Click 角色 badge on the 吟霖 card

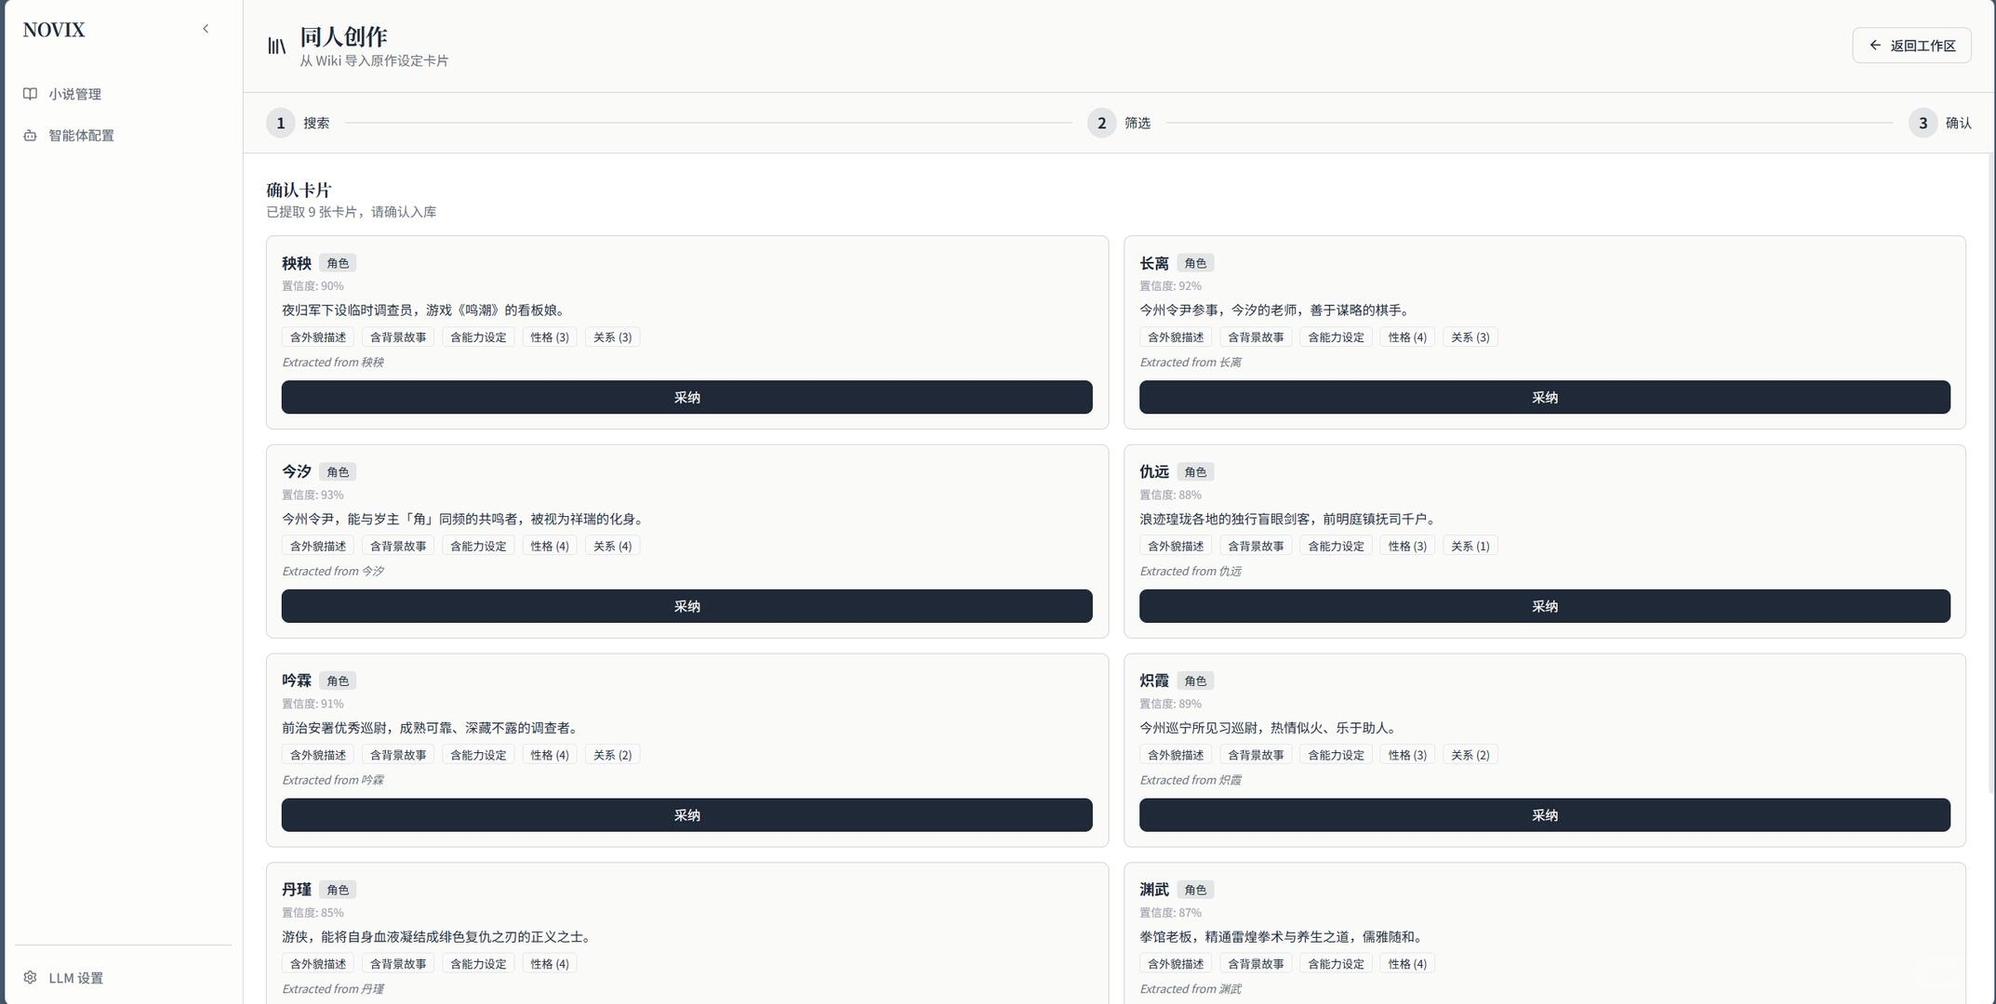[338, 681]
